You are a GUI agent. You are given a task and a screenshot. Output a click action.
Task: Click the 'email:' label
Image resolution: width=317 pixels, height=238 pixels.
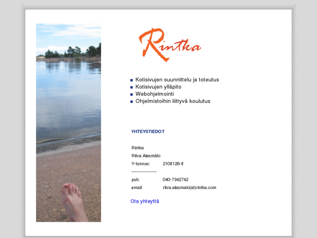point(137,188)
